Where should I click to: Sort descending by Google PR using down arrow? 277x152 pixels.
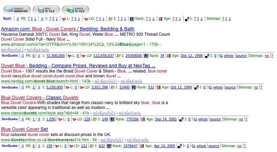(x=35, y=19)
